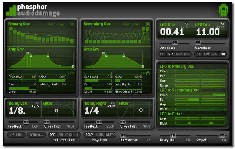Click Rand in Primary Osc panel
The image size is (235, 149).
point(61,24)
